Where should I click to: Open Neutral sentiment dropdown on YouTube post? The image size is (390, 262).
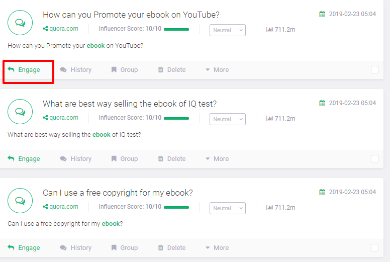(227, 30)
